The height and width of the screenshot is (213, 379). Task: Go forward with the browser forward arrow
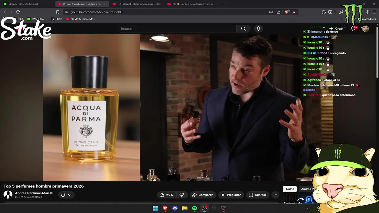point(11,12)
